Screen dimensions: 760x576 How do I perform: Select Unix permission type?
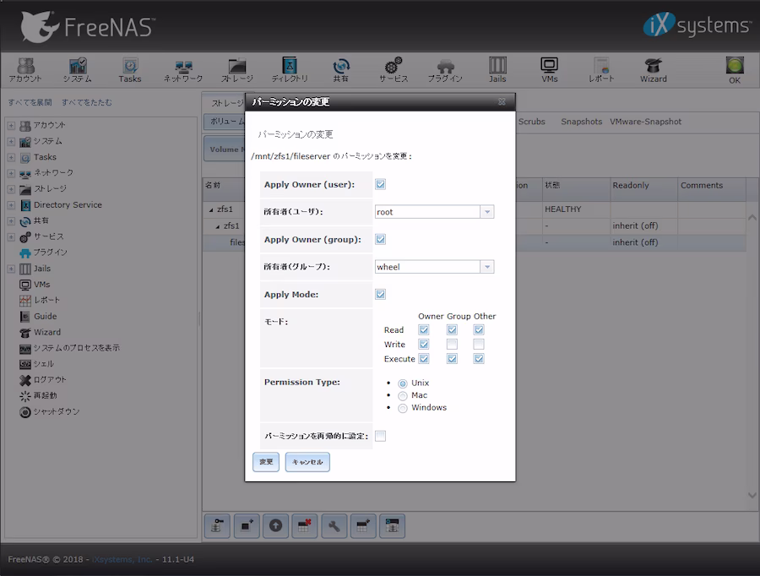pos(403,383)
